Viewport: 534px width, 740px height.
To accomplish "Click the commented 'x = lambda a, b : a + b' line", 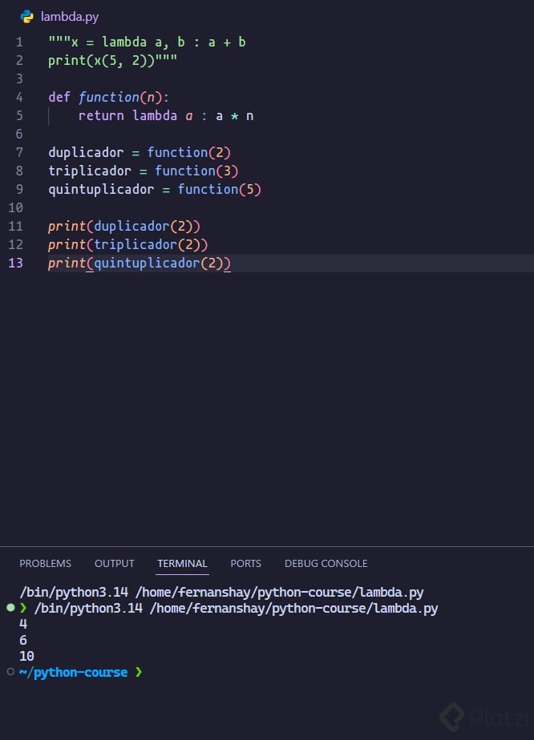I will point(147,42).
